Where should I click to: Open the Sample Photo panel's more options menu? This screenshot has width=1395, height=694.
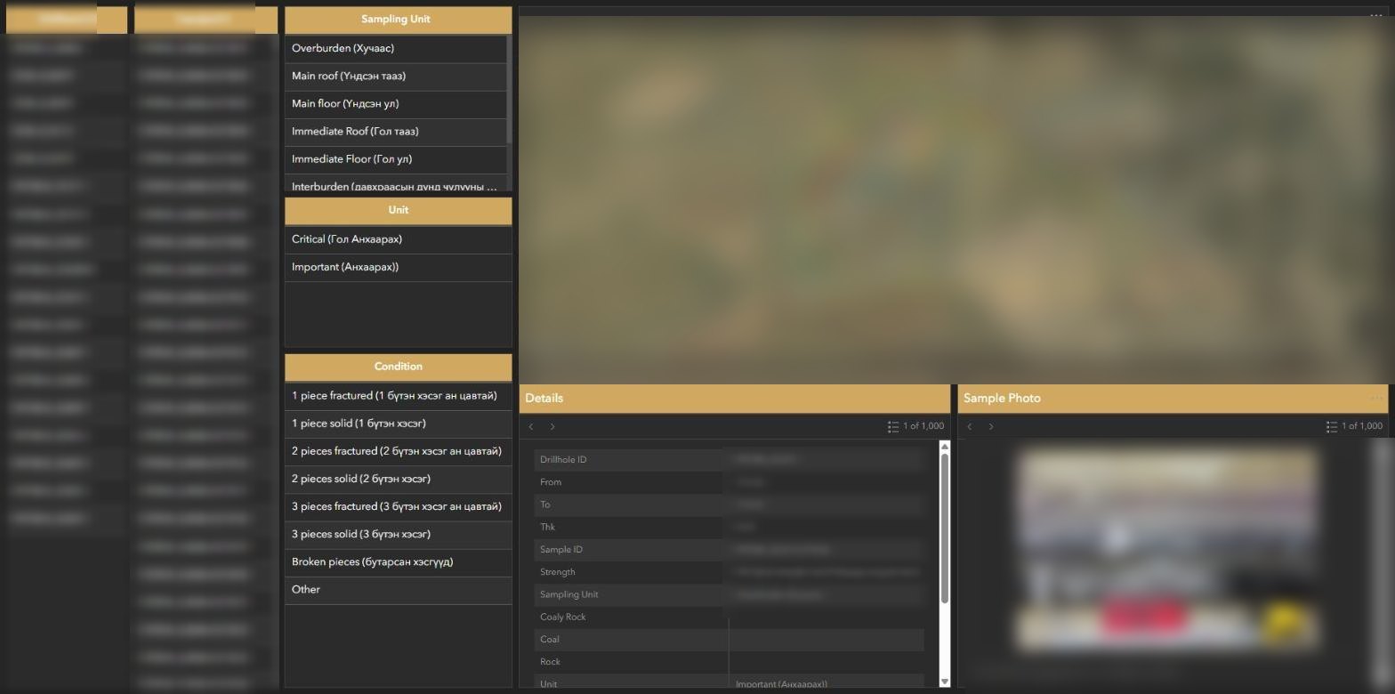[1376, 398]
